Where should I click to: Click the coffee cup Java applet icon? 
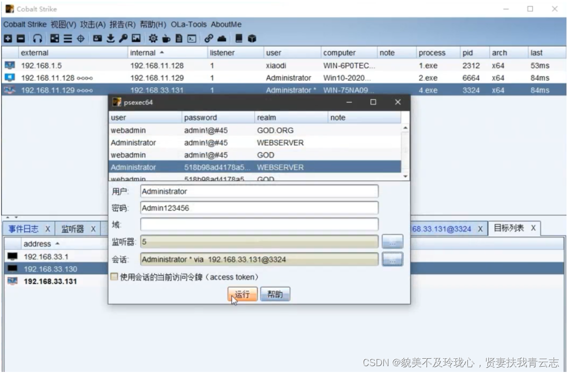tap(166, 39)
